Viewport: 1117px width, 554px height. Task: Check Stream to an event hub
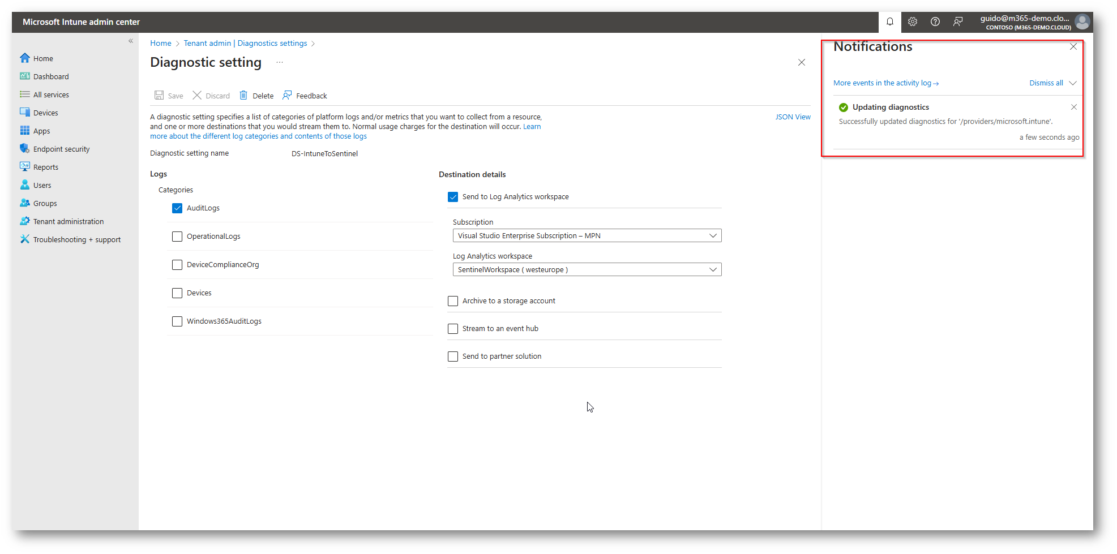point(453,328)
